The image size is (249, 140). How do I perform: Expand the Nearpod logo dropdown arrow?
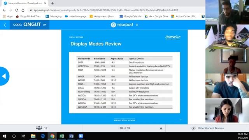[x=137, y=25]
